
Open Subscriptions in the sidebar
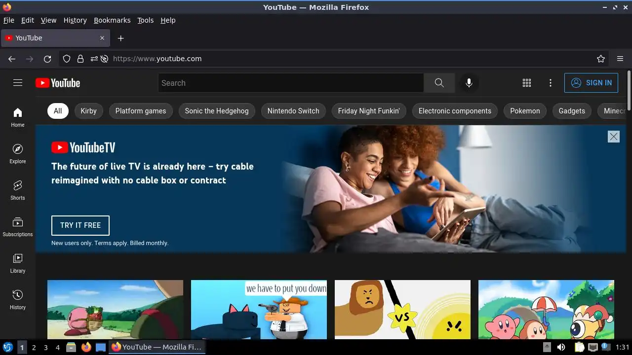click(18, 227)
